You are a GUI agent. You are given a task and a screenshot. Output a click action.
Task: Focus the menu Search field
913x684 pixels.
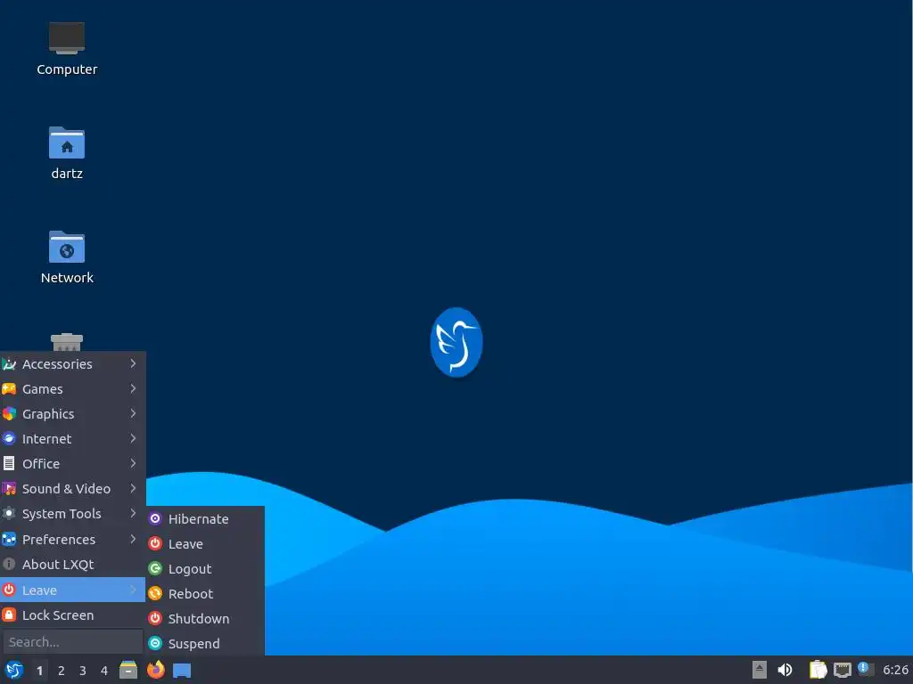pyautogui.click(x=73, y=642)
